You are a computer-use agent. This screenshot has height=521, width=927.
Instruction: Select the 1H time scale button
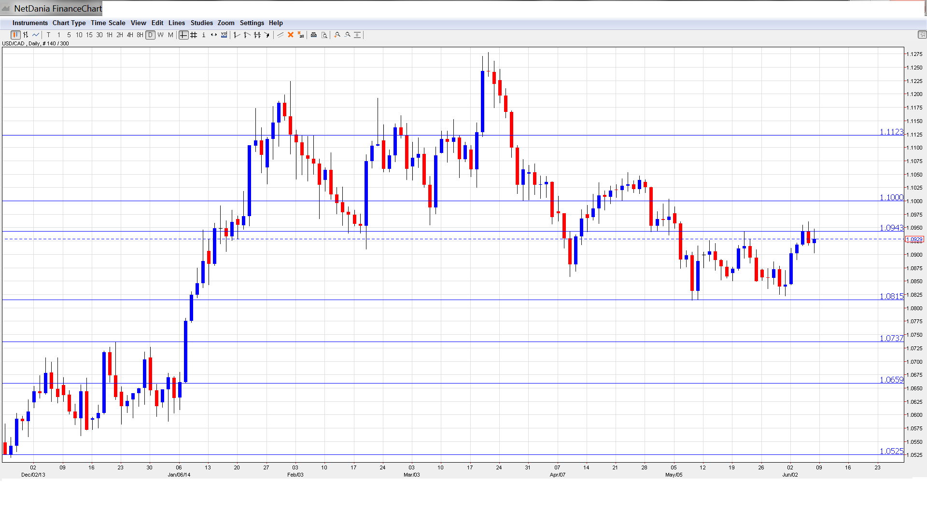point(110,35)
